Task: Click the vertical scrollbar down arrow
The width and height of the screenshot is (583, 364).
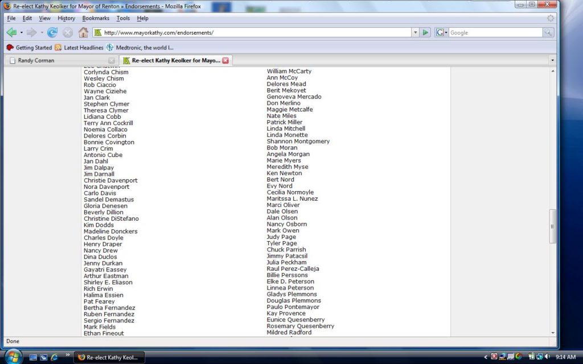Action: coord(552,333)
